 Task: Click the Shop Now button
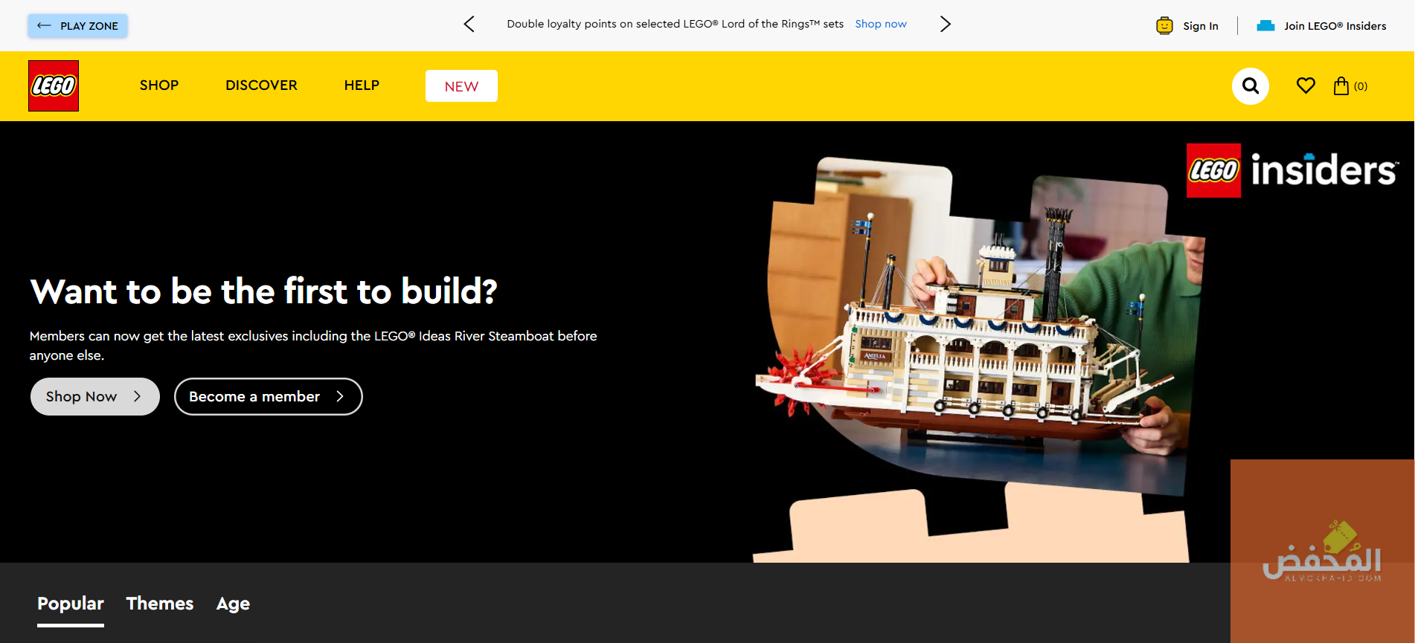[95, 396]
